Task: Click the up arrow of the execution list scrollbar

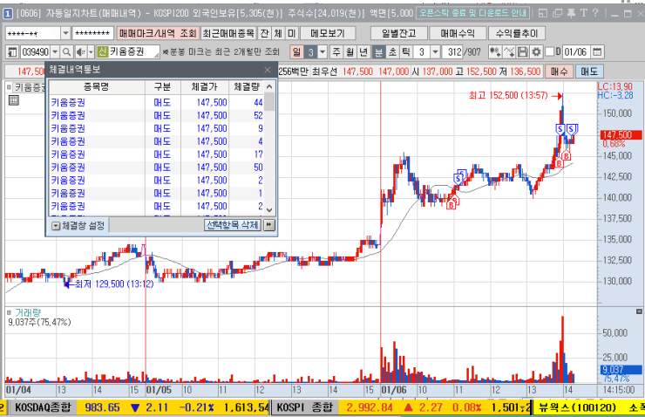Action: click(269, 86)
